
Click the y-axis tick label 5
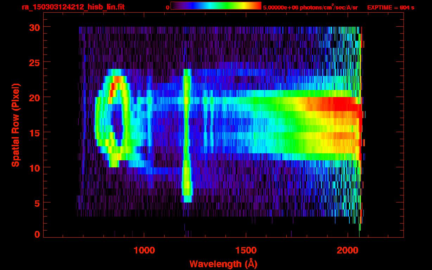(37, 203)
